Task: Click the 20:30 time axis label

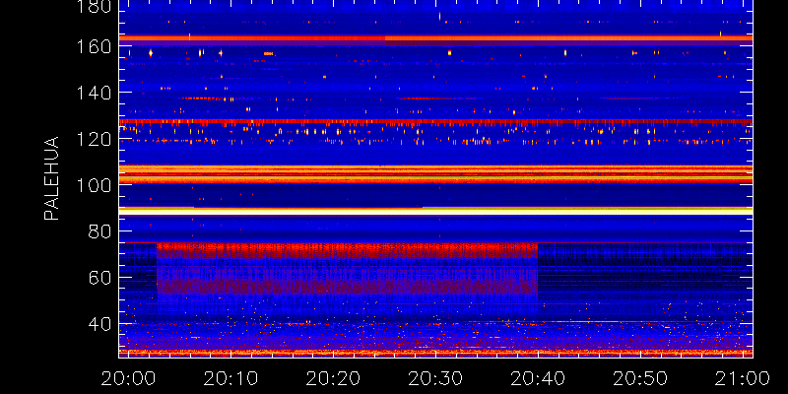Action: click(435, 378)
